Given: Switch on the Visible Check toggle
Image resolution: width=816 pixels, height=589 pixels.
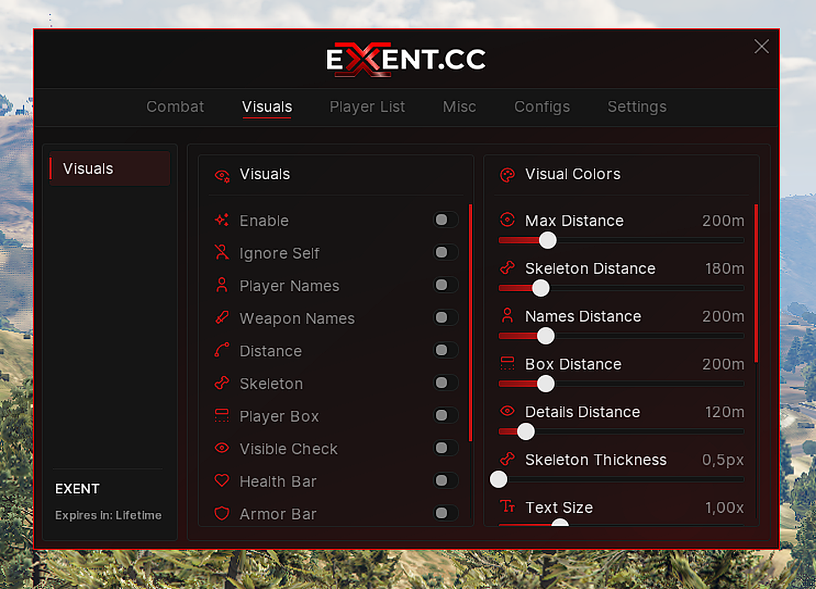Looking at the screenshot, I should pos(445,448).
